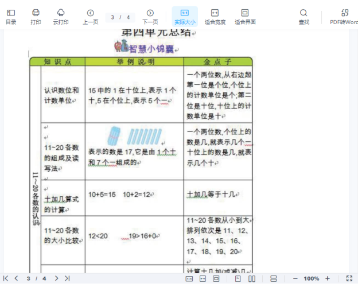The height and width of the screenshot is (287, 358).
Task: Enter fullscreen from bottom-right corner icon
Action: pyautogui.click(x=349, y=278)
